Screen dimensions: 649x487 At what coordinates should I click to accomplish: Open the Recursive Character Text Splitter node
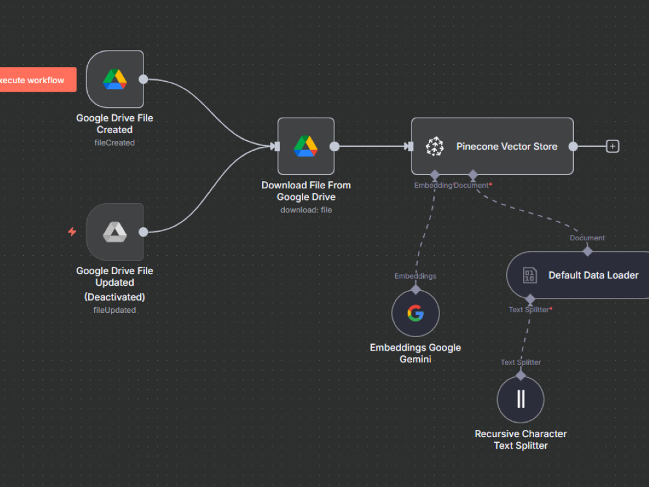click(x=520, y=399)
